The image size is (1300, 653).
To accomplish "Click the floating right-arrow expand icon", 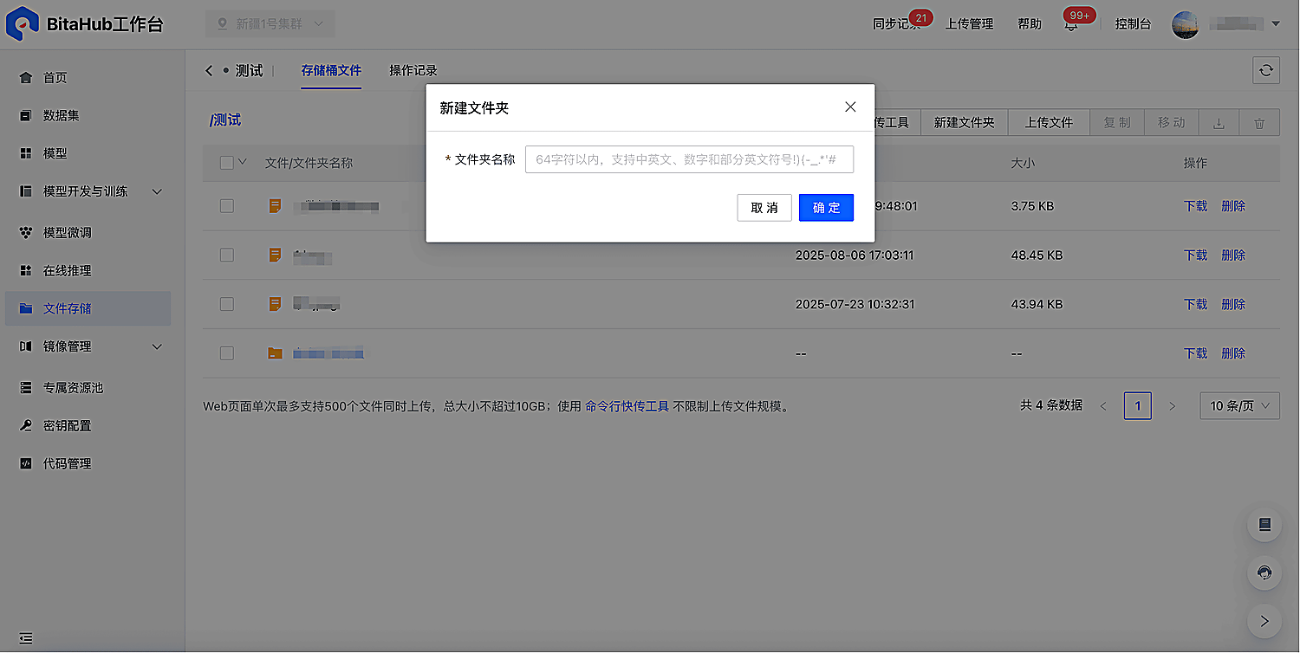I will click(x=1264, y=621).
